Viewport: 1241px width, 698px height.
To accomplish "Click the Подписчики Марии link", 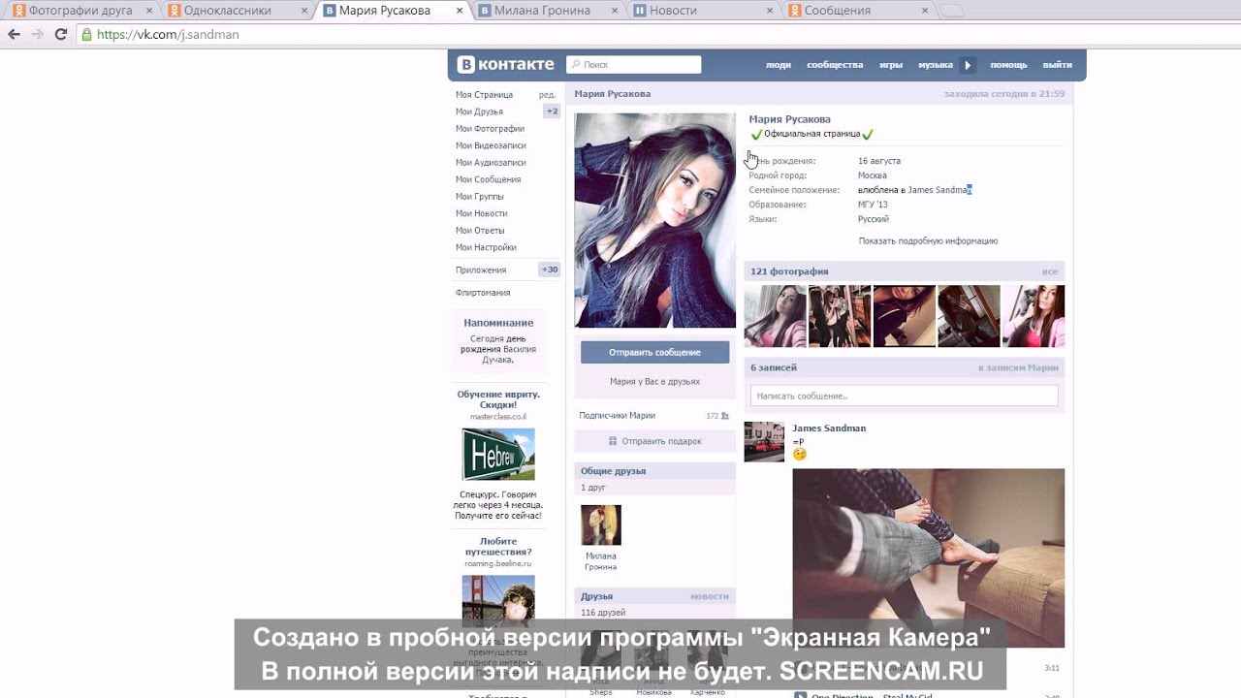I will click(617, 416).
